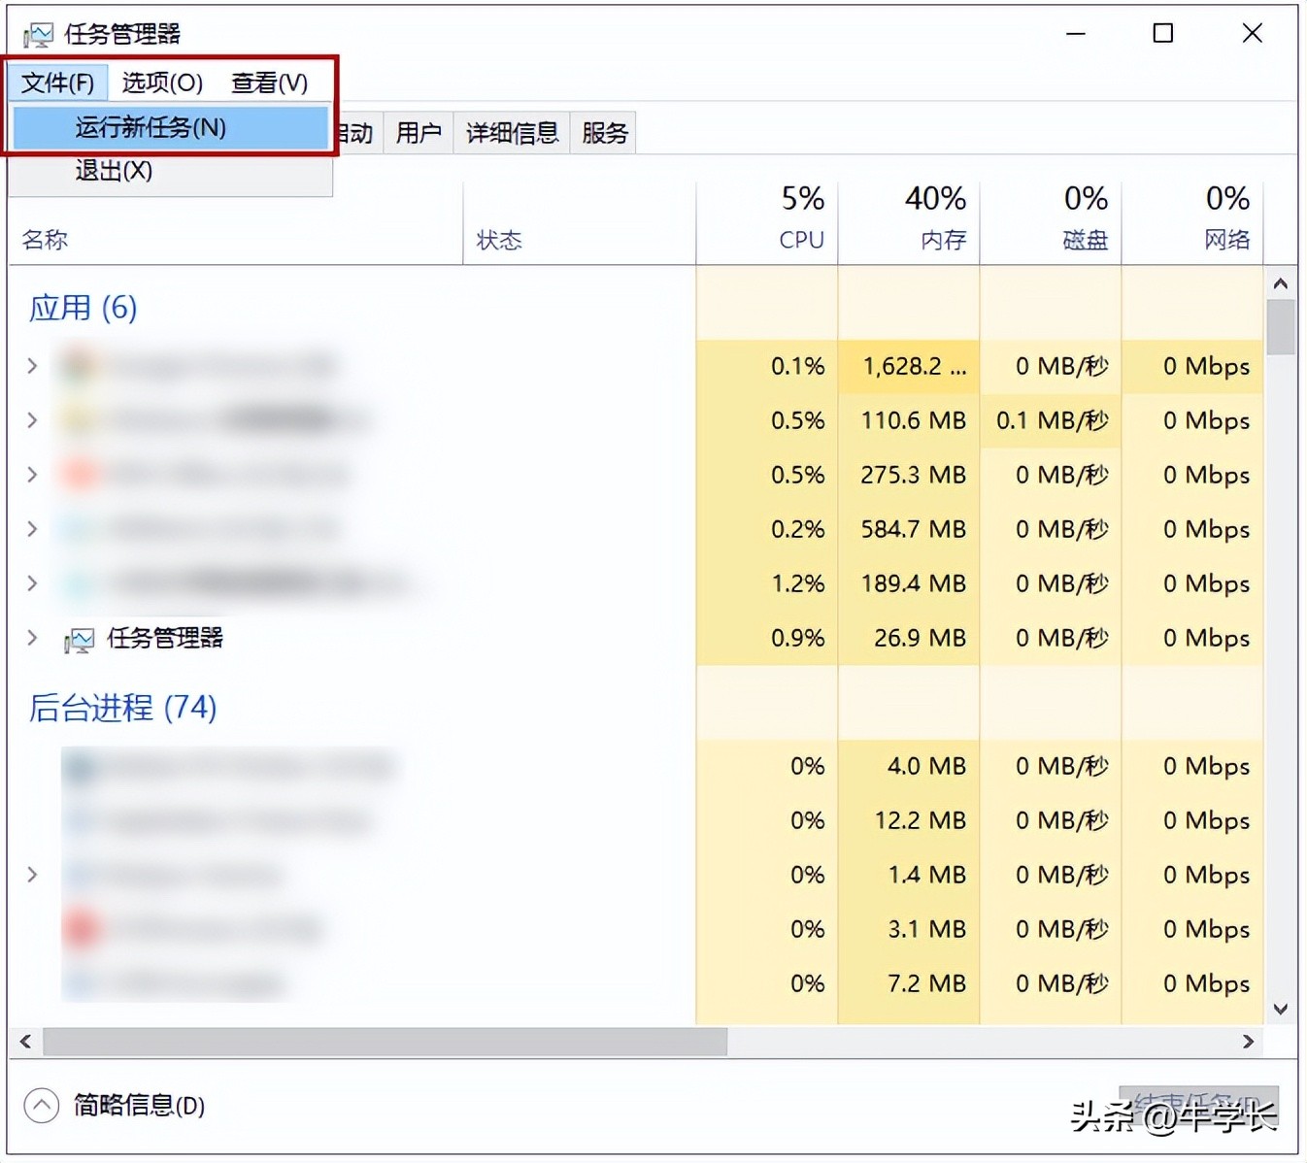Minimize the Task Manager window

click(1075, 34)
